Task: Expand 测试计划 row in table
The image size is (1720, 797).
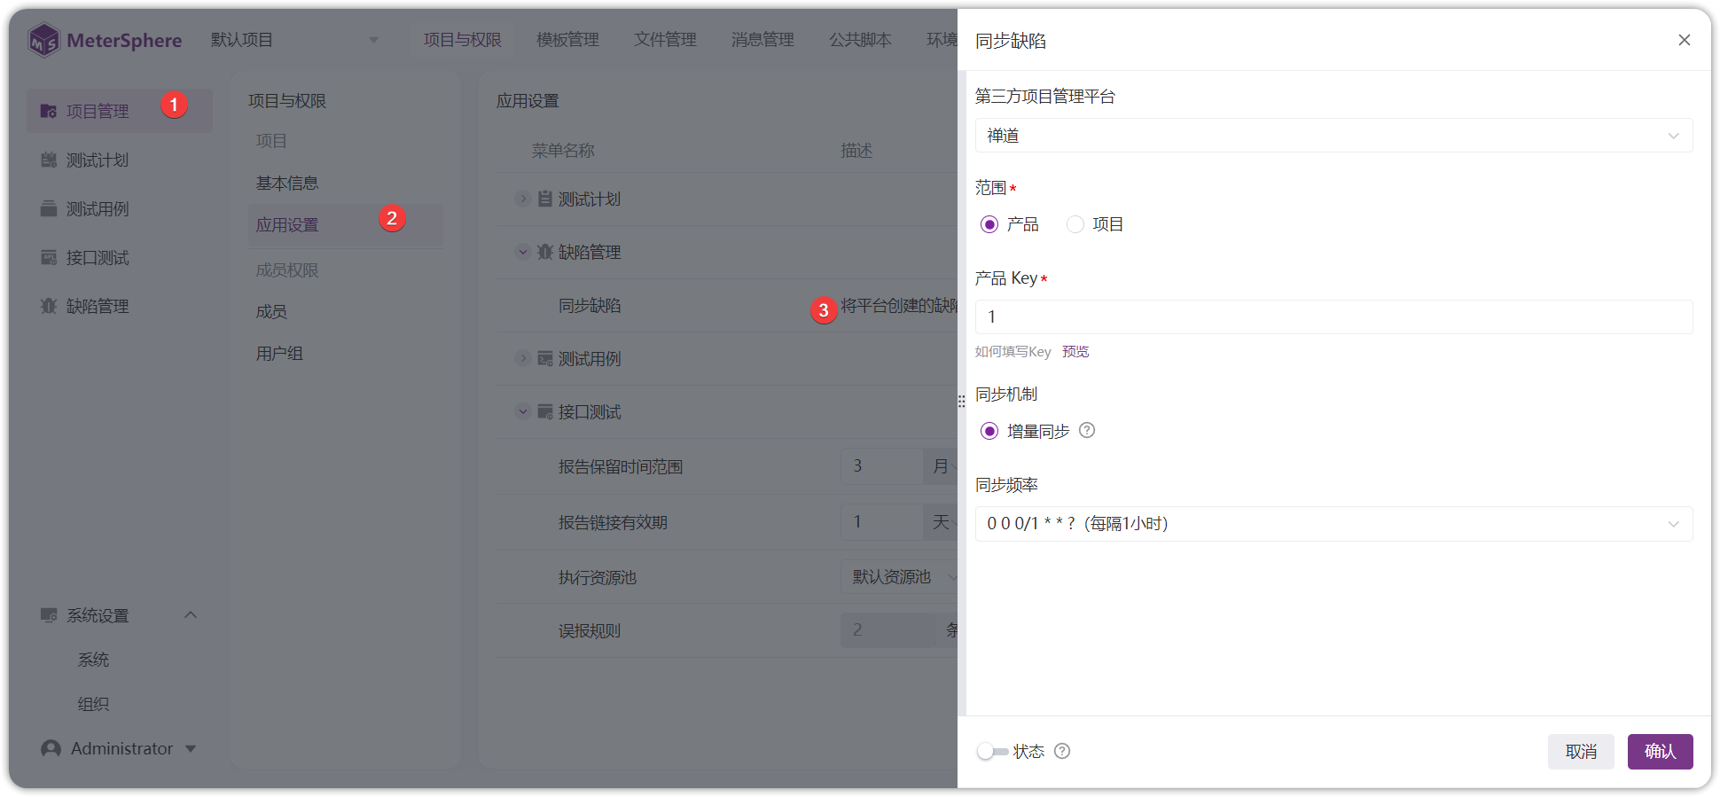Action: [x=523, y=199]
